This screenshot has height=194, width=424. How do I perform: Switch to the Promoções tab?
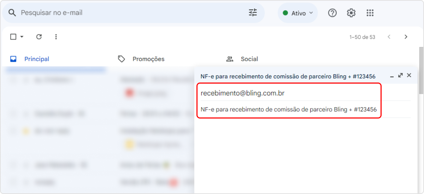point(141,59)
